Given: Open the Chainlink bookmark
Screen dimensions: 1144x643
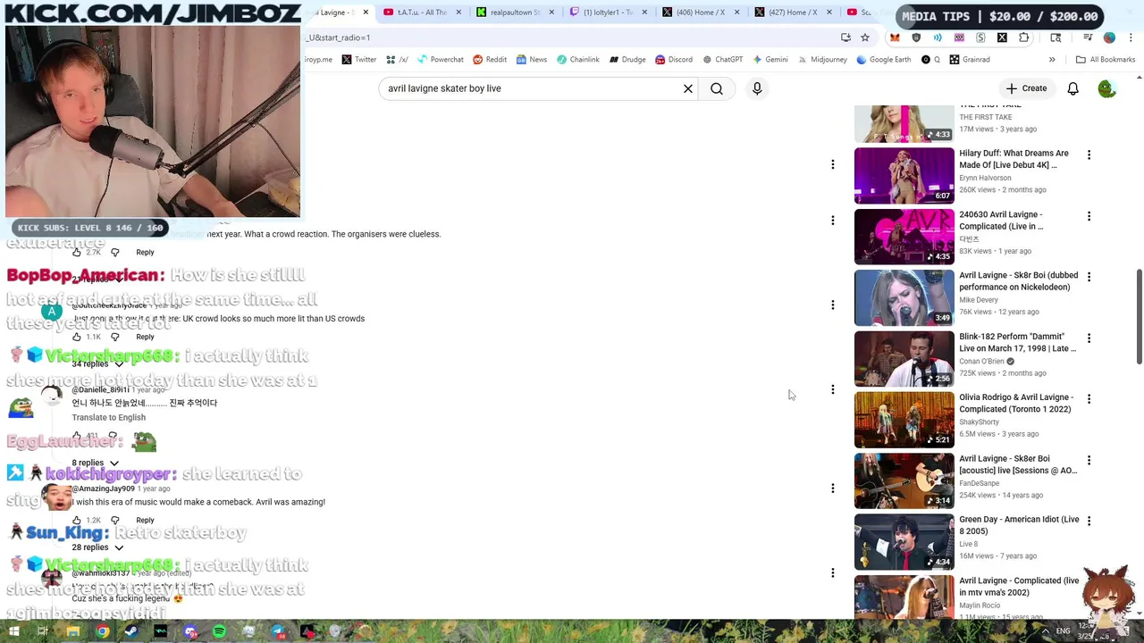Looking at the screenshot, I should (577, 60).
